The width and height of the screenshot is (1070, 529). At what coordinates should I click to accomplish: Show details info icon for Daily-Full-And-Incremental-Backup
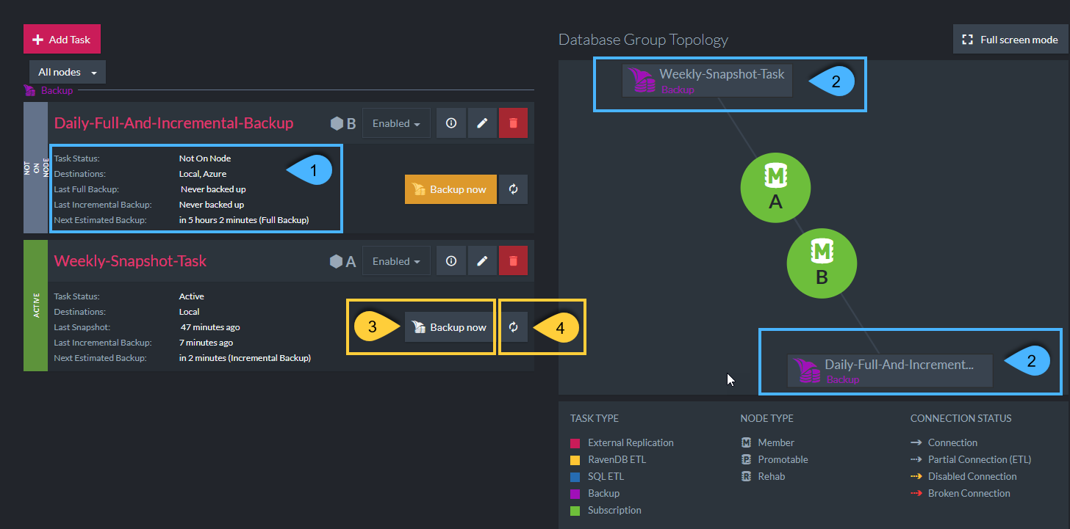[451, 123]
